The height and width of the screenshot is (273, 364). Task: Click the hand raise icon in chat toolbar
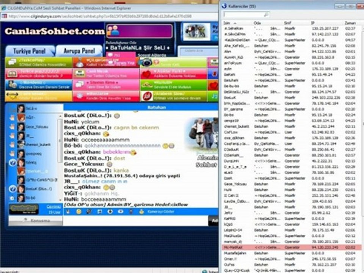(68, 212)
